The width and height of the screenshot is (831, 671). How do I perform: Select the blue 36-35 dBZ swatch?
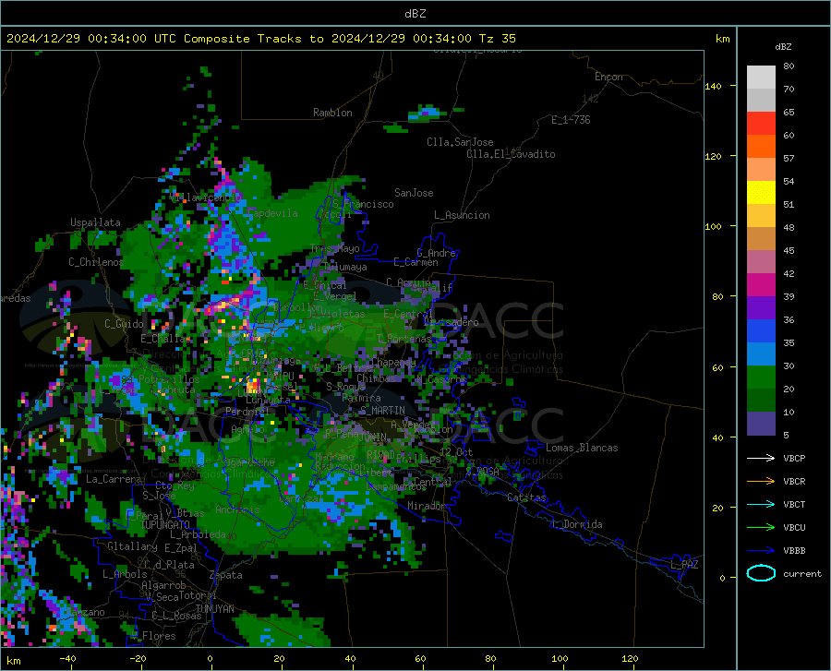point(761,331)
